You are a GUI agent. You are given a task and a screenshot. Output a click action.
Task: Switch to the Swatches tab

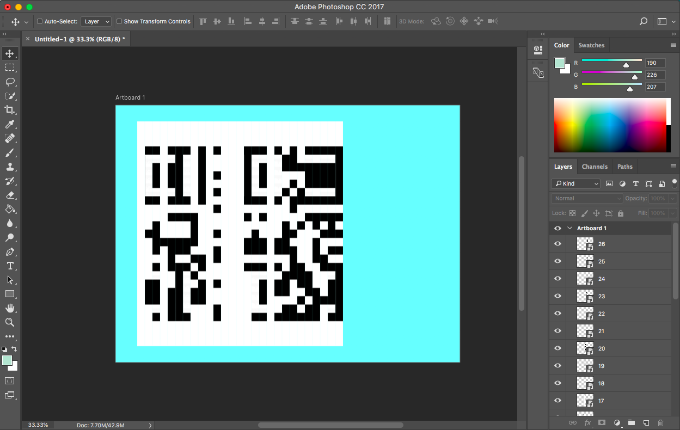pyautogui.click(x=591, y=45)
